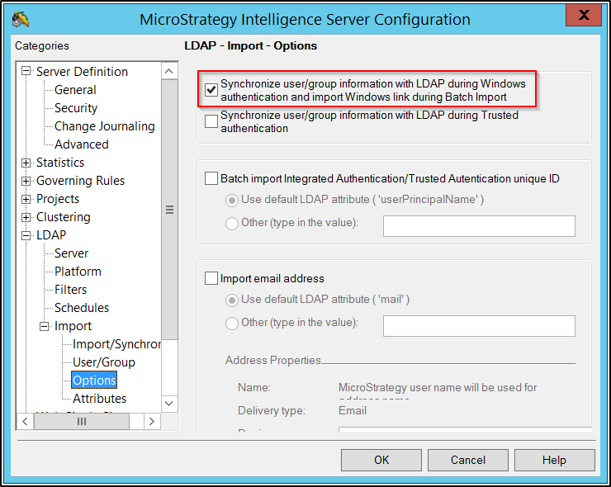This screenshot has width=611, height=487.
Task: Select the Governing Rules category label
Action: tap(80, 181)
